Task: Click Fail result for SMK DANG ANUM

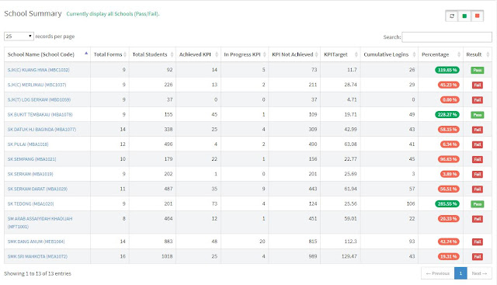Action: [478, 242]
